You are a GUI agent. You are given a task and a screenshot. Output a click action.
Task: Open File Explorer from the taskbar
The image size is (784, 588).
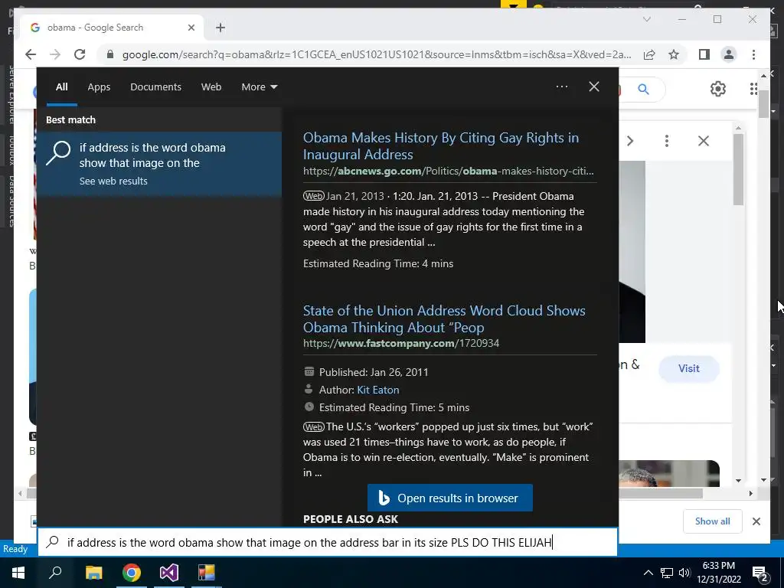pos(93,573)
